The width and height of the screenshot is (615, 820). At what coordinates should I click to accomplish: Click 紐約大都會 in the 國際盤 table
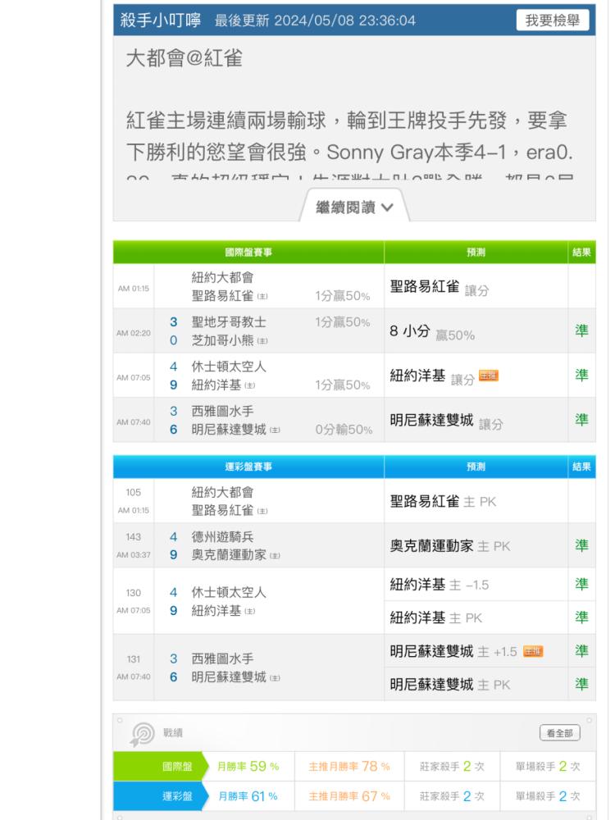pyautogui.click(x=222, y=277)
